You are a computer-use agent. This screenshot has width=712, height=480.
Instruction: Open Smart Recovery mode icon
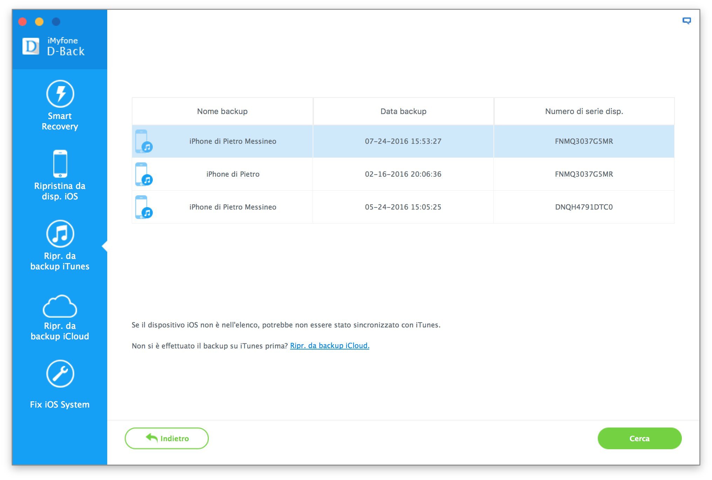(60, 93)
